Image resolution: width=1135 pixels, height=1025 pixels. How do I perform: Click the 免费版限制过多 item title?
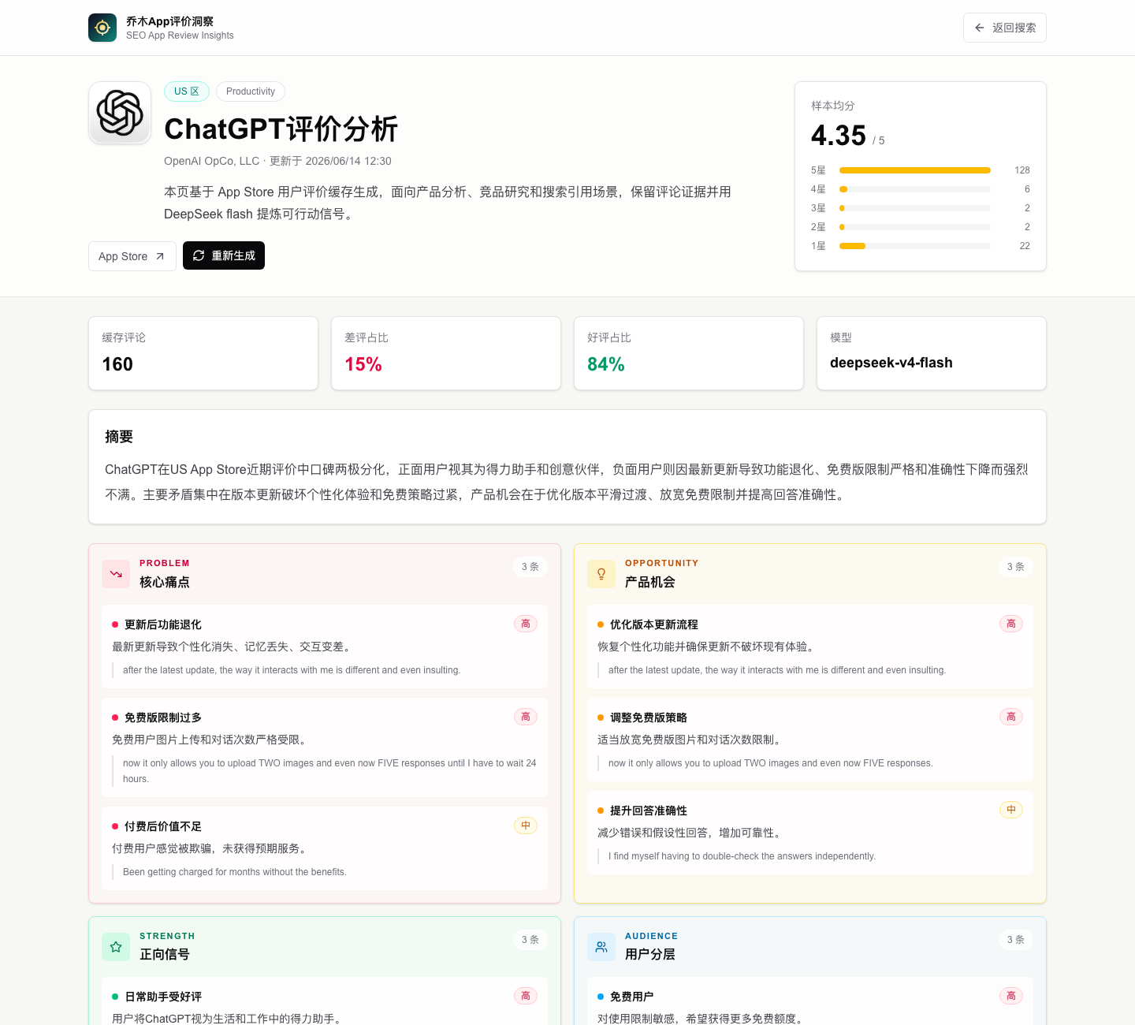tap(163, 717)
